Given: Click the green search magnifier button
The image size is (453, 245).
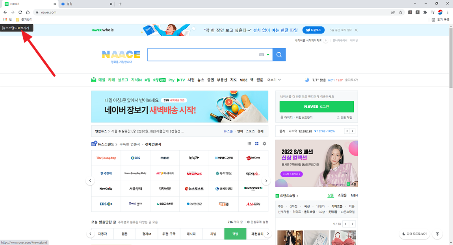Looking at the screenshot, I should pyautogui.click(x=279, y=55).
